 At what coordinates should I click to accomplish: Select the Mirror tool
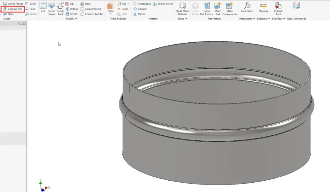click(x=139, y=14)
